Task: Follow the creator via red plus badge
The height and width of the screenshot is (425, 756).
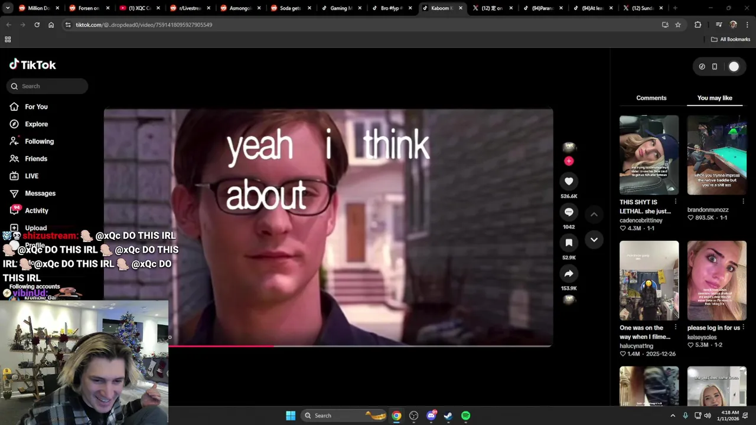Action: [x=569, y=161]
